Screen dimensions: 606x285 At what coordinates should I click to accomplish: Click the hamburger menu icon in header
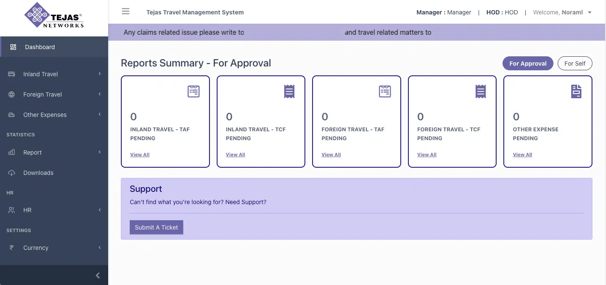click(x=126, y=11)
